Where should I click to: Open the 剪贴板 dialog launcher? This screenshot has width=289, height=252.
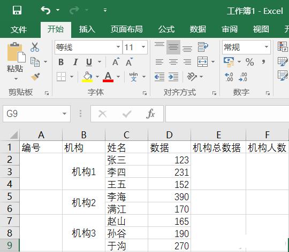(x=47, y=93)
